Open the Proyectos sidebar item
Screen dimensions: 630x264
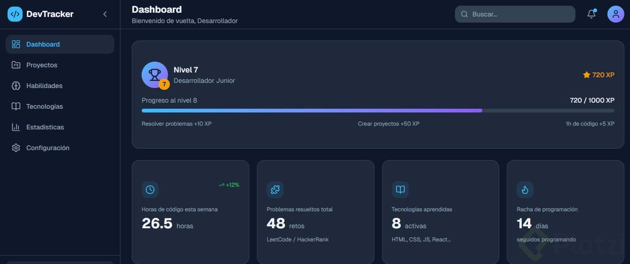60,65
